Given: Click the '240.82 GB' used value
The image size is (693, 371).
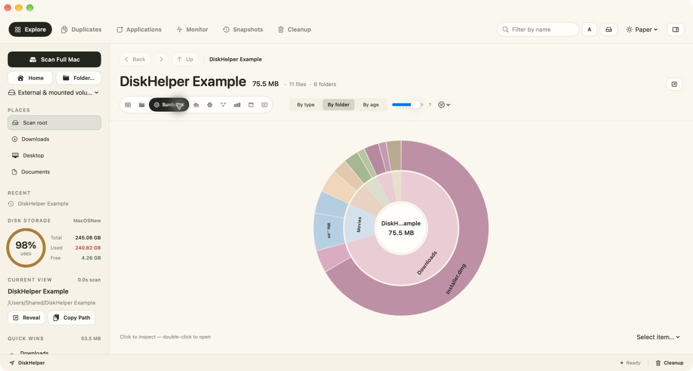Looking at the screenshot, I should [88, 248].
